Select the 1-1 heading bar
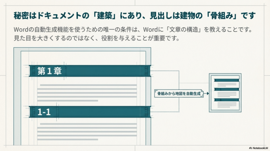This screenshot has height=151, width=270. click(90, 112)
